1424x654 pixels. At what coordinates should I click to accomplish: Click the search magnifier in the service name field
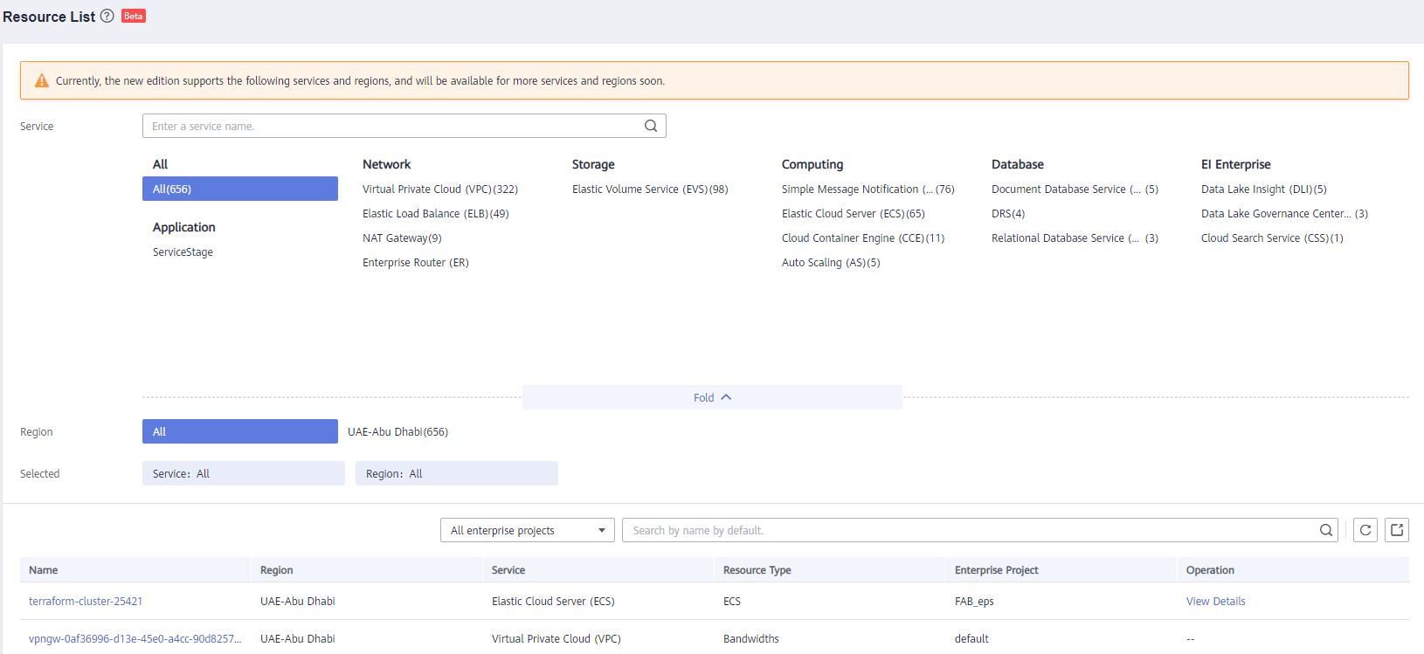[651, 126]
